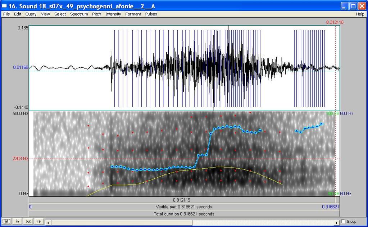This screenshot has width=368, height=227.
Task: Click the 0.316621 end time label
Action: tap(331, 207)
